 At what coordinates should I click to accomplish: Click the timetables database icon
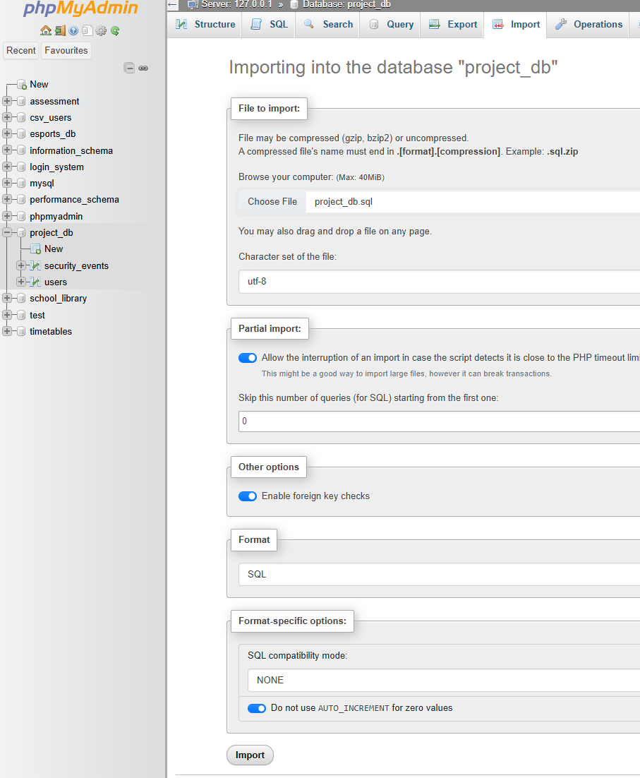coord(21,331)
